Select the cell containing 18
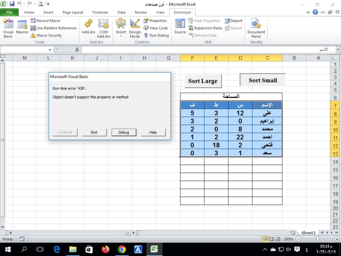The height and width of the screenshot is (256, 341). [x=216, y=145]
